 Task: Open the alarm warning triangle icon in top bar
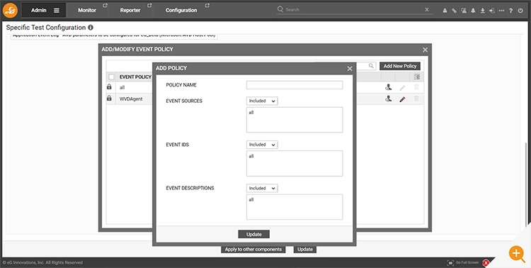[464, 11]
